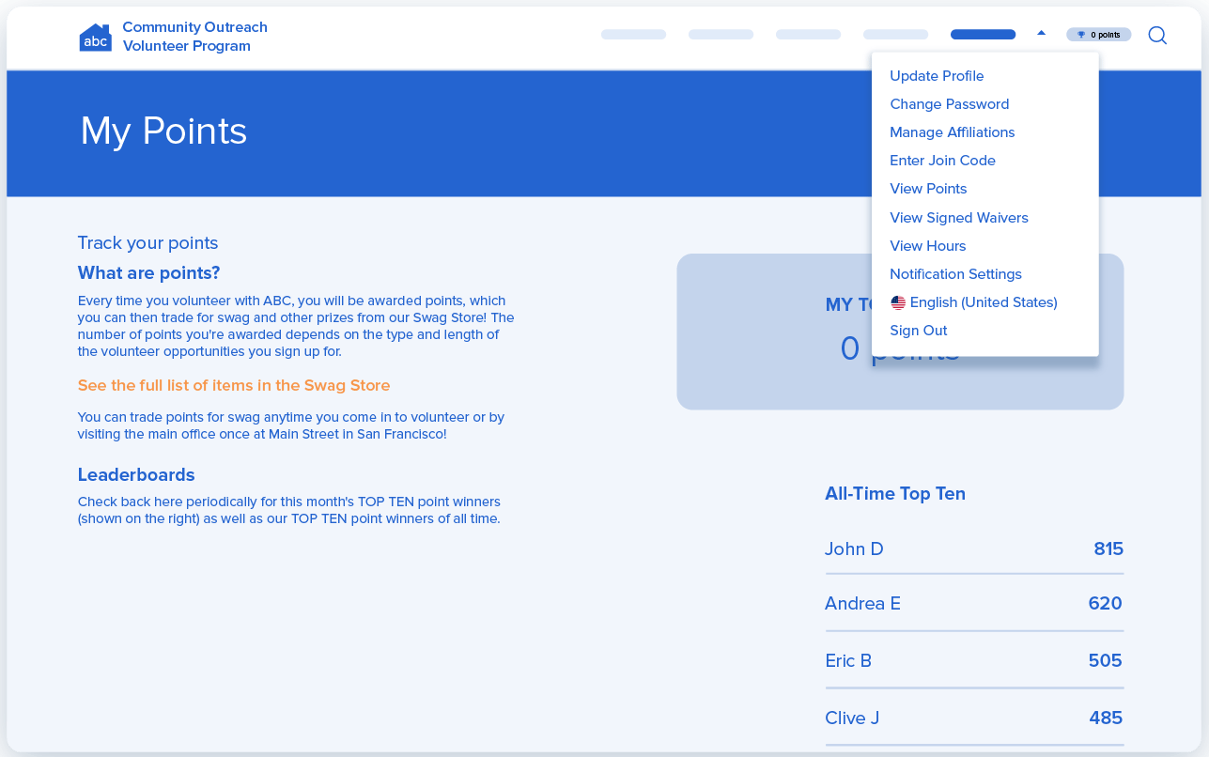This screenshot has height=757, width=1209.
Task: Select Enter Join Code option
Action: [942, 161]
